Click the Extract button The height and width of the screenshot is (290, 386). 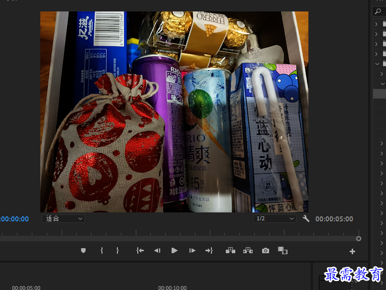pyautogui.click(x=248, y=251)
